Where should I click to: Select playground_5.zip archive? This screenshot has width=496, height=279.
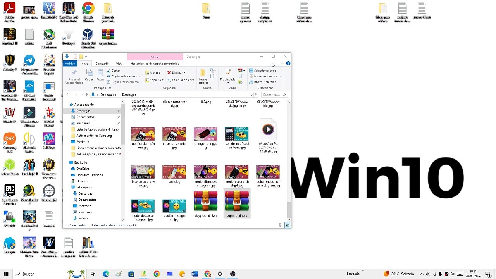[206, 204]
